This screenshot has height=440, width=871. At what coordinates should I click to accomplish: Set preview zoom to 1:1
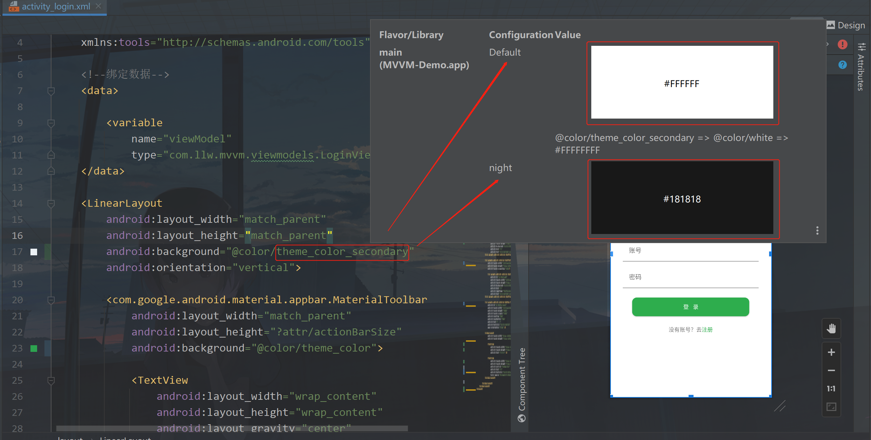coord(831,389)
